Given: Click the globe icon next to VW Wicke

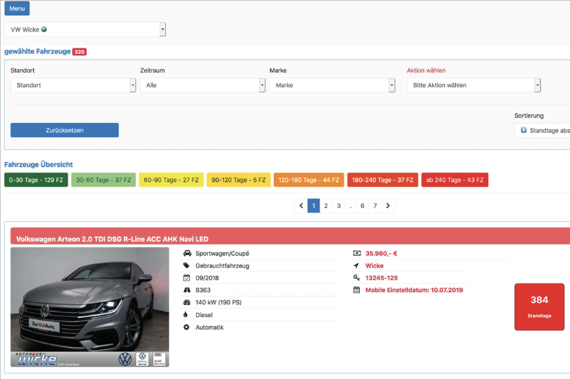Looking at the screenshot, I should tap(44, 29).
